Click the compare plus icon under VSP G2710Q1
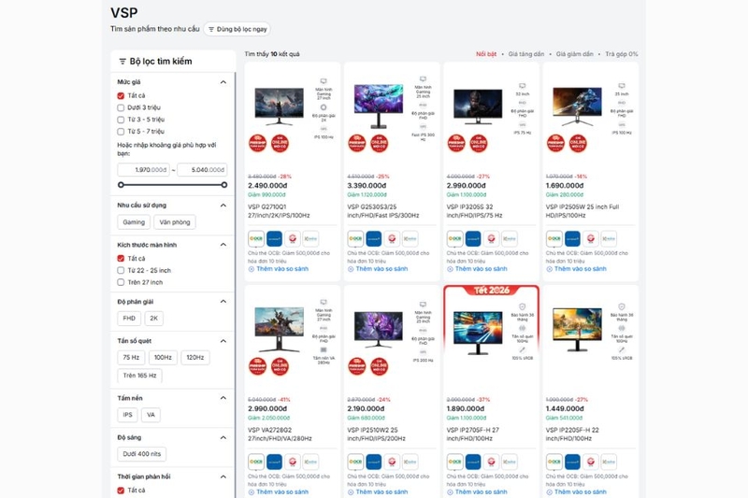The width and height of the screenshot is (748, 498). pos(252,269)
